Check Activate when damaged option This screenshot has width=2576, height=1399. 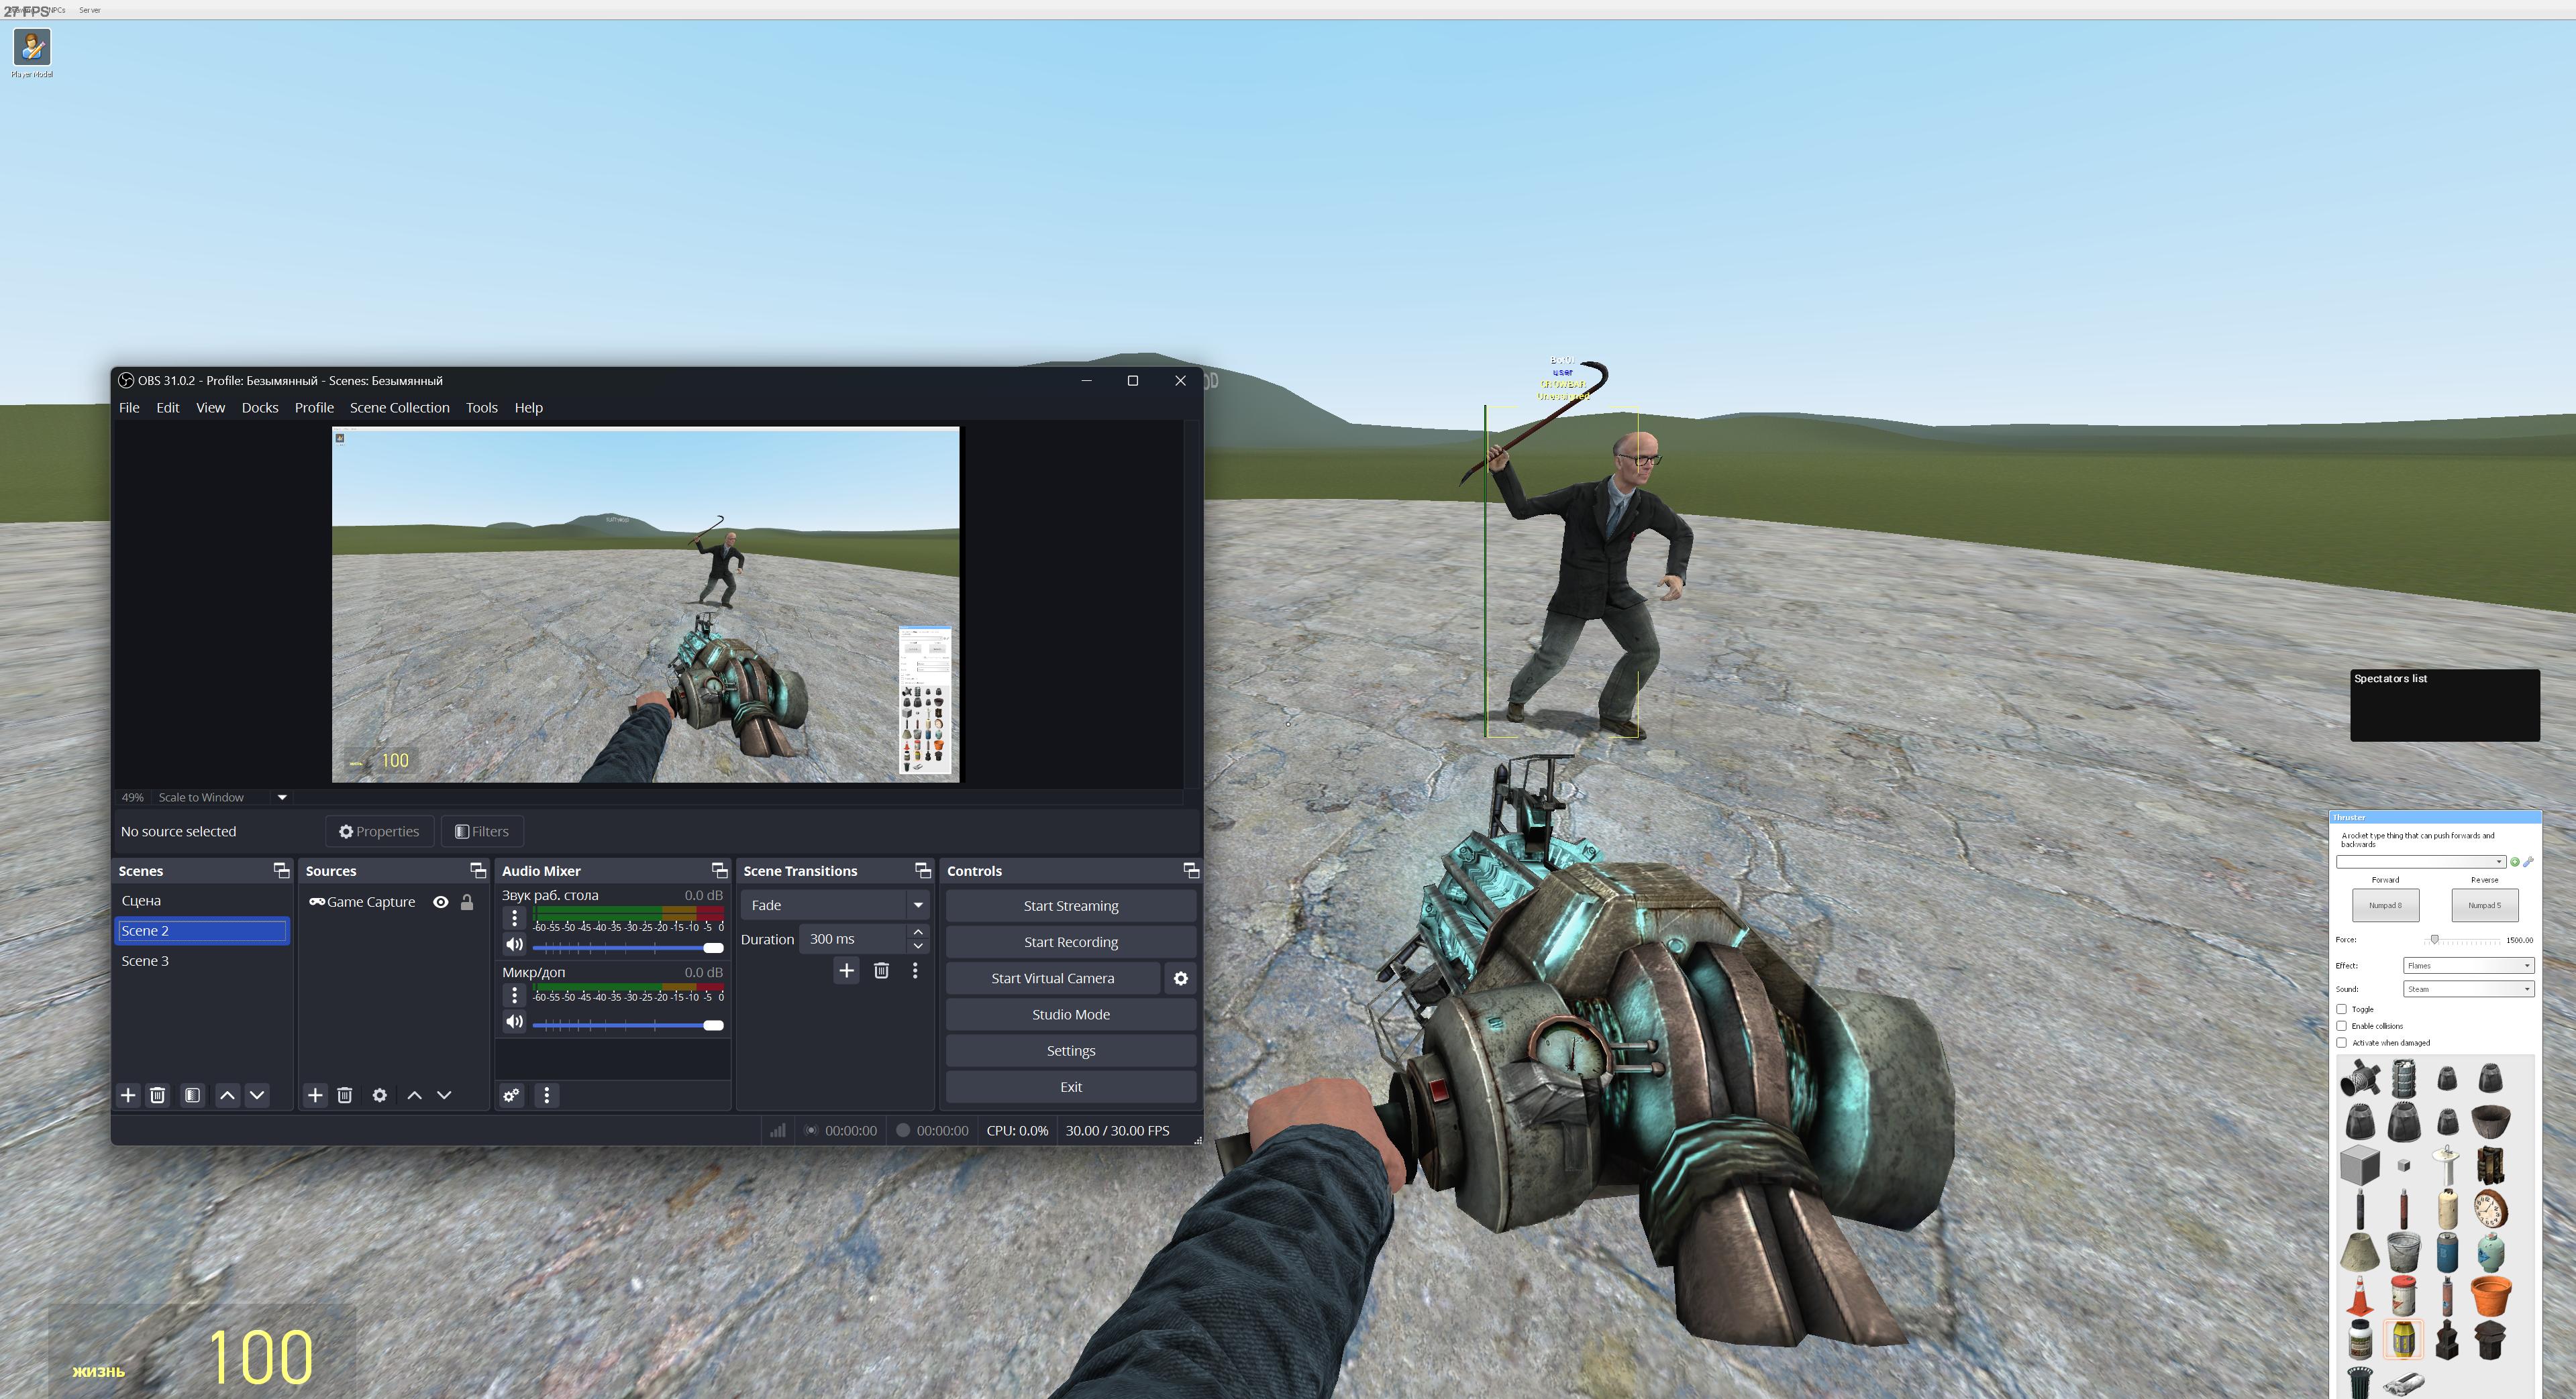[x=2341, y=1042]
